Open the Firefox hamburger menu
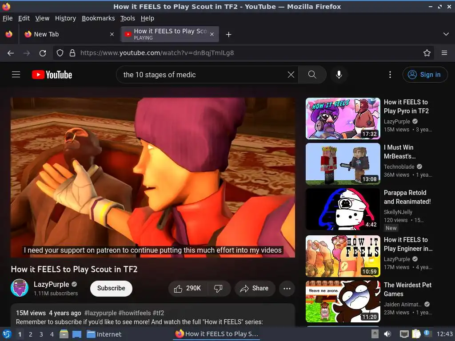 [x=444, y=53]
